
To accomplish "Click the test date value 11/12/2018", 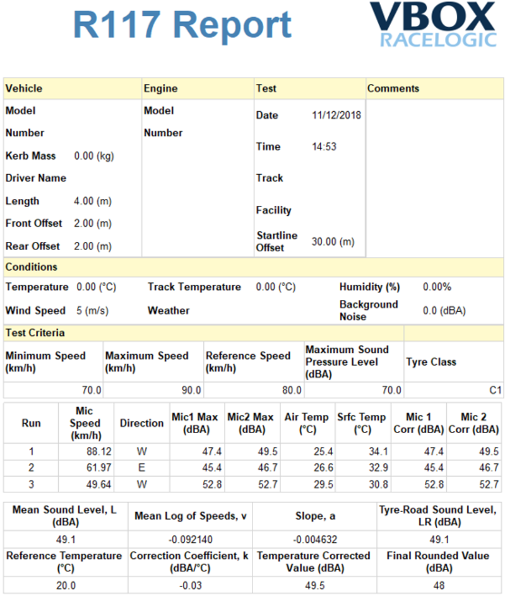I will (x=336, y=116).
